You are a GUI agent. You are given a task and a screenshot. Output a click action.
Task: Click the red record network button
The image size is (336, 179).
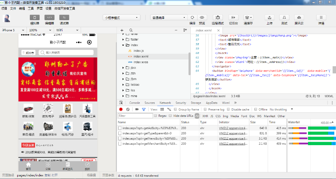(121, 109)
